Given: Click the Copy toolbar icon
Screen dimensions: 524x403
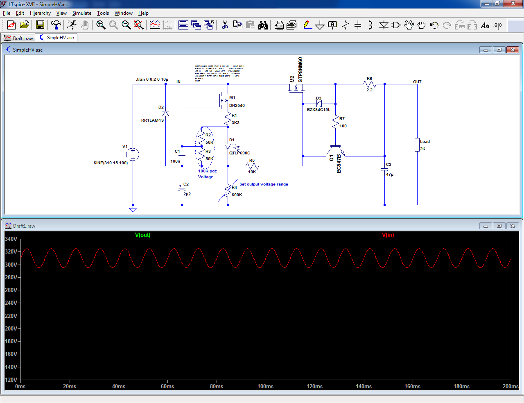Looking at the screenshot, I should click(238, 25).
